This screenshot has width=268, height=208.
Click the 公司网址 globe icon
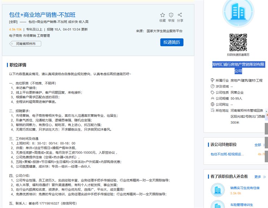point(212,105)
